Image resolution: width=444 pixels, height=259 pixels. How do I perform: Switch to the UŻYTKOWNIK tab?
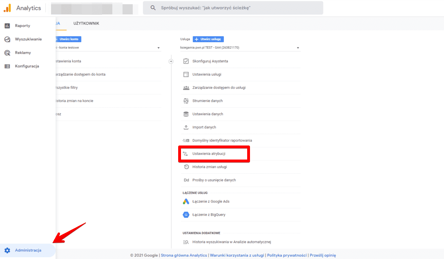point(86,24)
